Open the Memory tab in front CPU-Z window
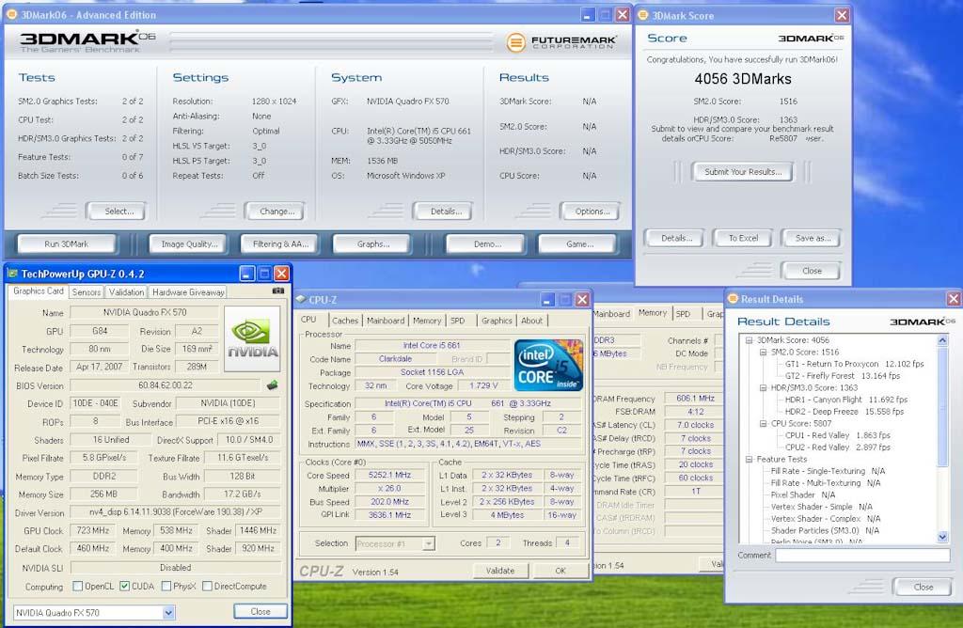963x628 pixels. (x=427, y=321)
